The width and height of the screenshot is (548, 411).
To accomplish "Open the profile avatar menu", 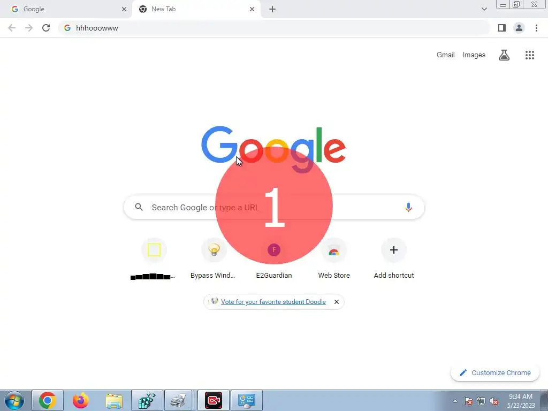I will tap(519, 28).
